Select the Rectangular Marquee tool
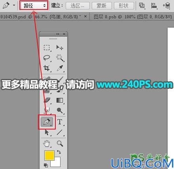 [47, 47]
